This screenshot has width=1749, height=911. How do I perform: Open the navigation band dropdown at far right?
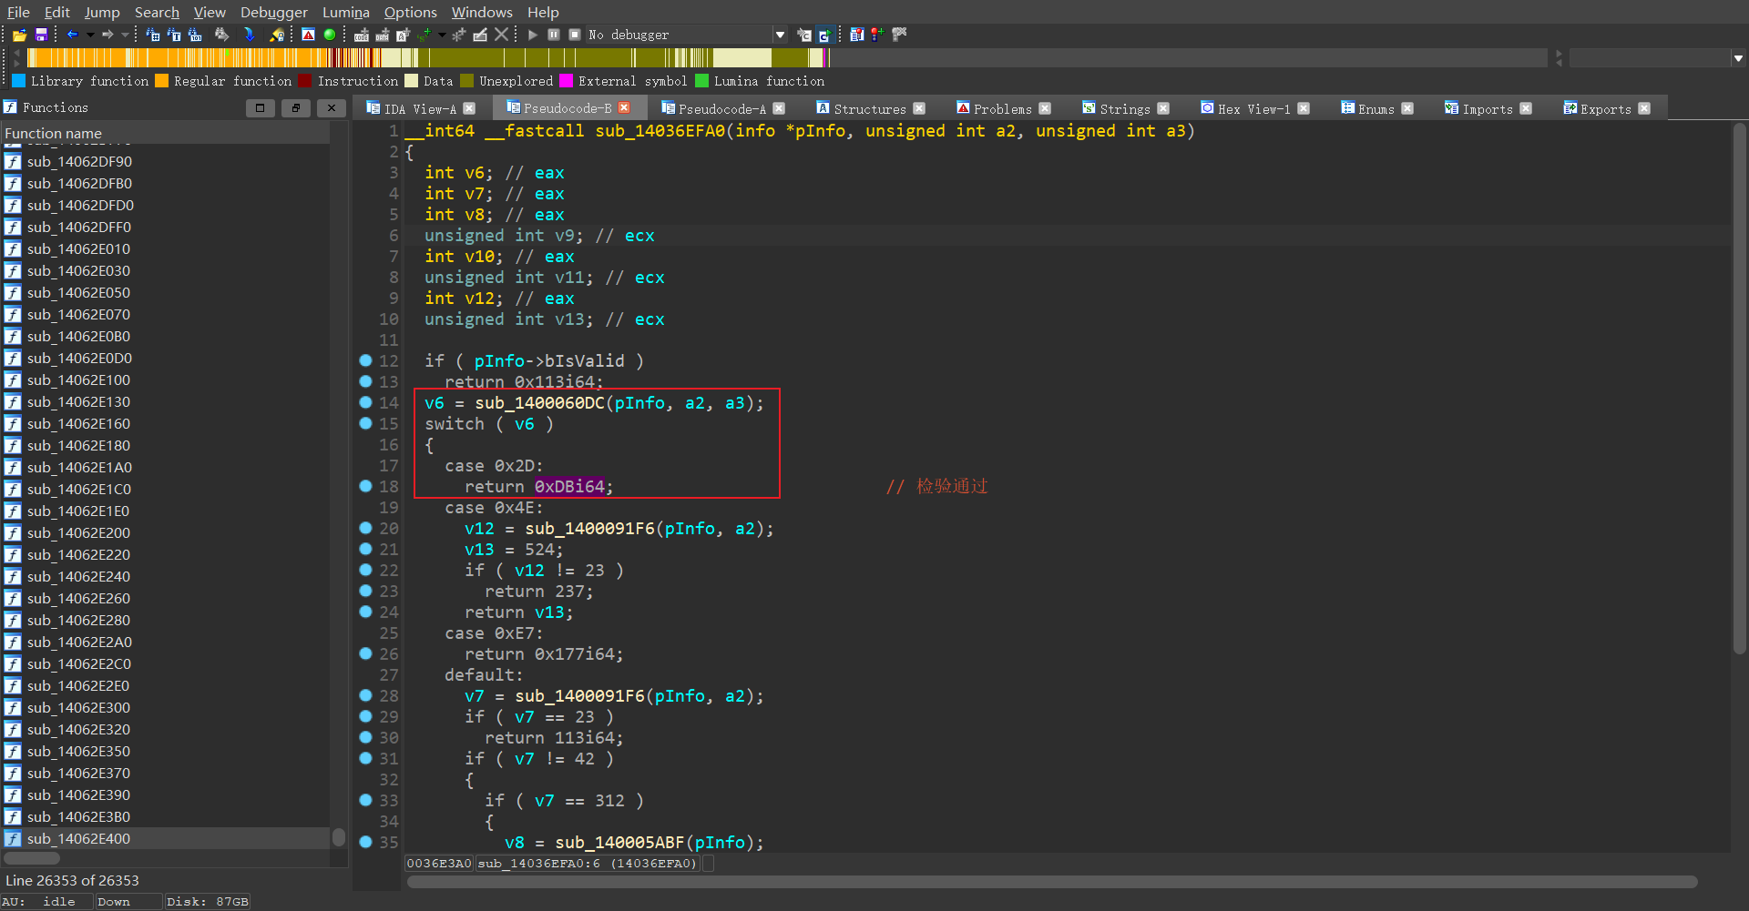(x=1738, y=58)
